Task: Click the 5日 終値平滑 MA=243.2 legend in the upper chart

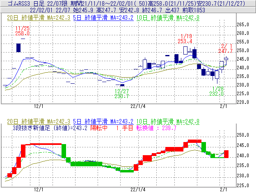Action: pos(103,18)
